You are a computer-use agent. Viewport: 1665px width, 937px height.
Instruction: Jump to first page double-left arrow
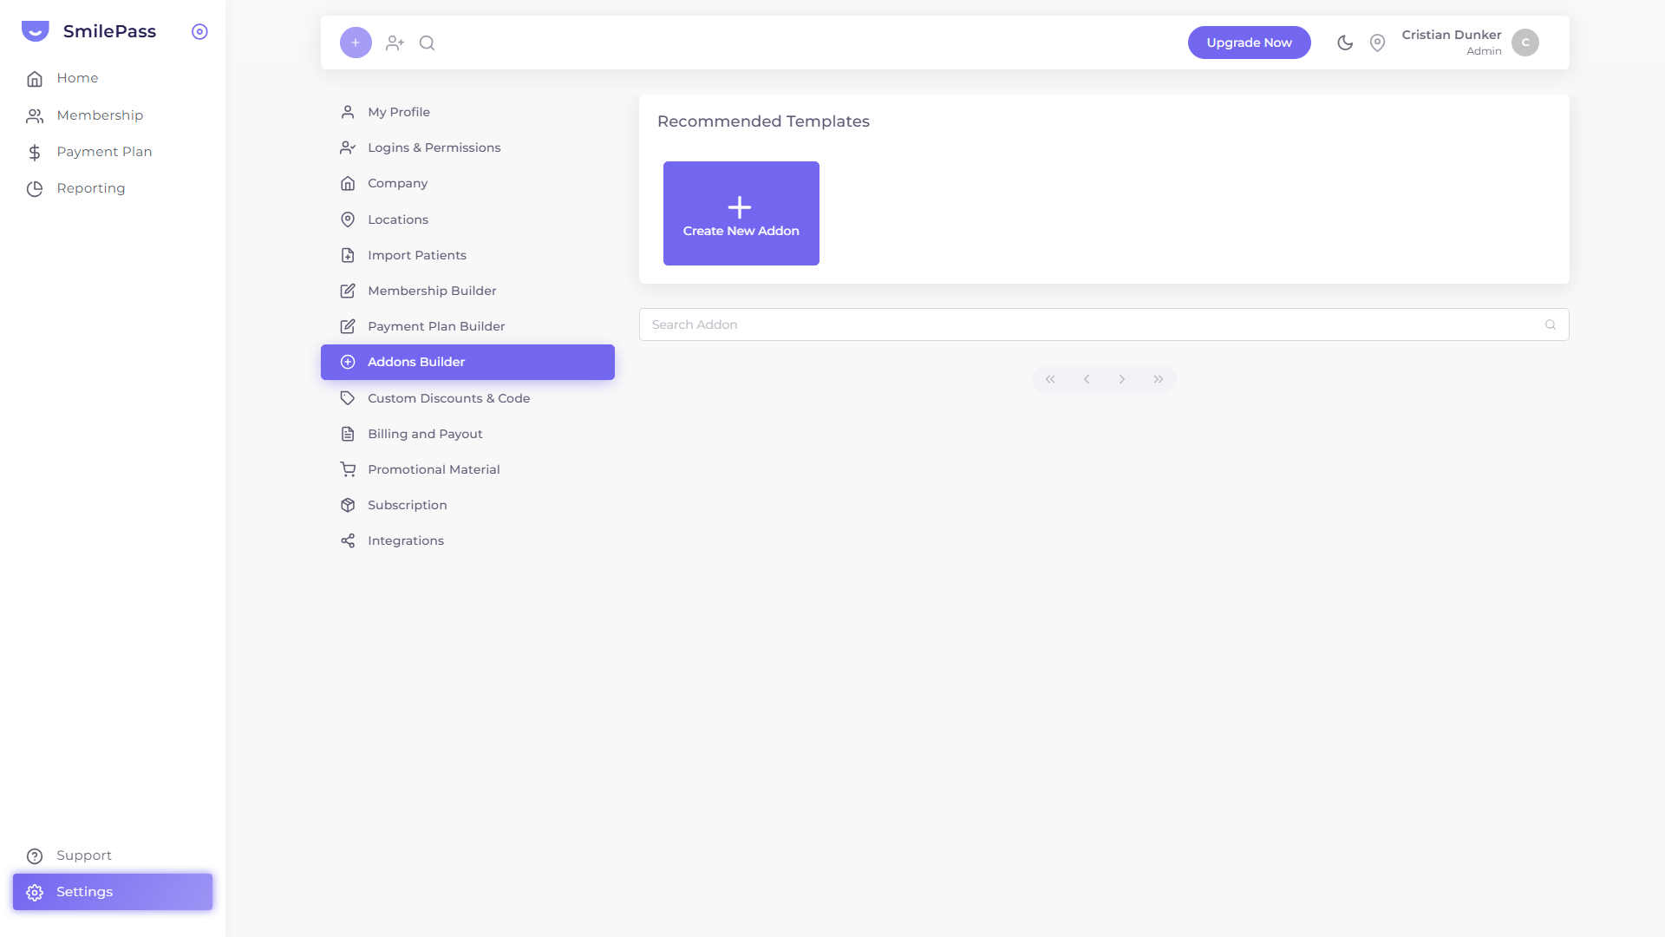(x=1050, y=379)
